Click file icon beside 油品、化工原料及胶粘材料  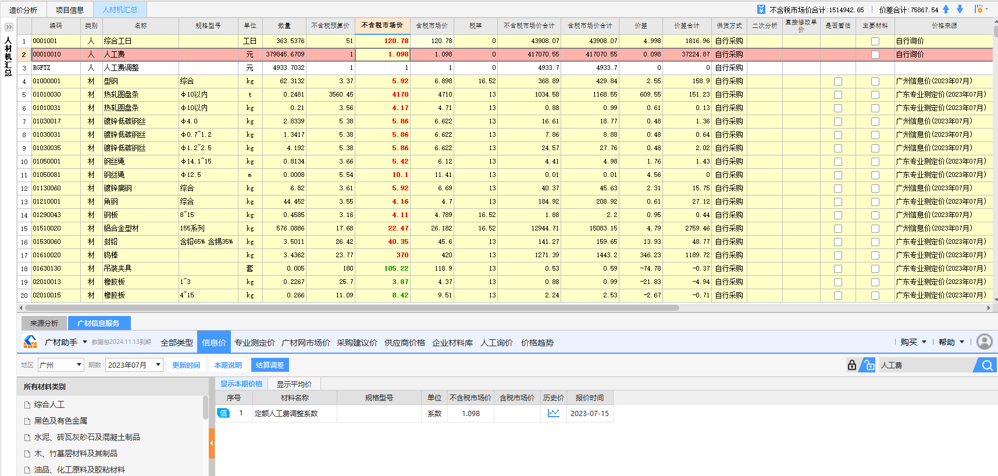tap(27, 470)
